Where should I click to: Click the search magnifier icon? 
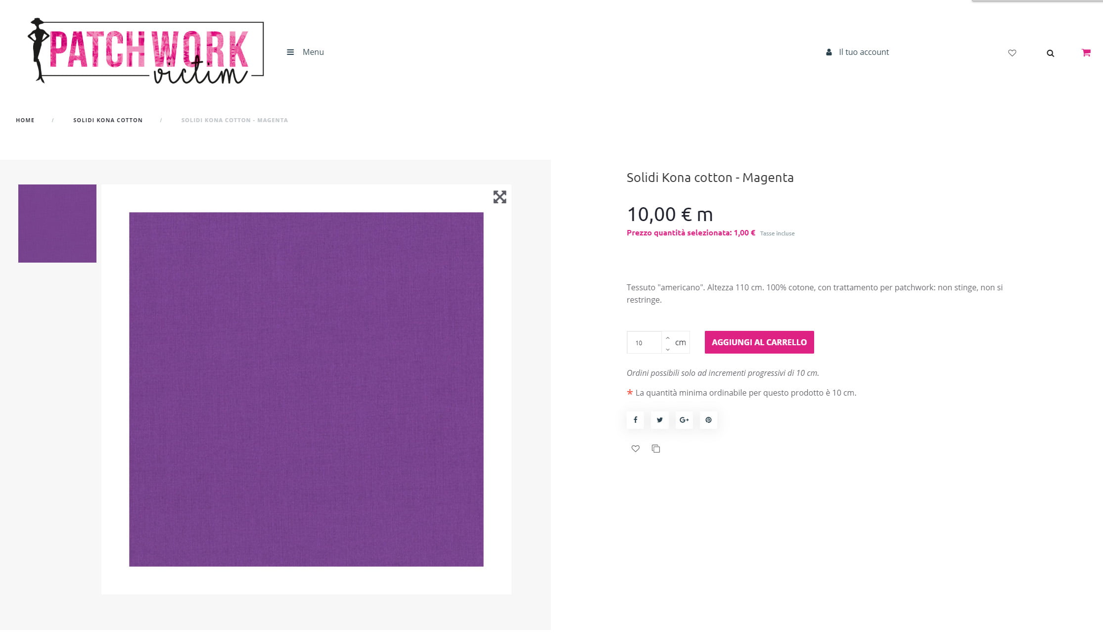pos(1050,53)
